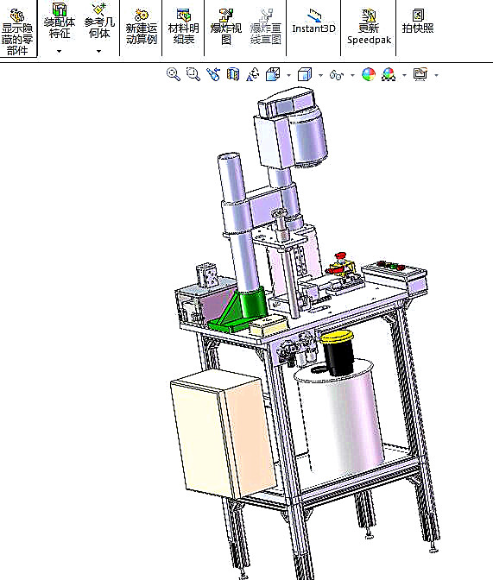Click Exploded View (爆炸视图)
This screenshot has height=580, width=493.
pyautogui.click(x=225, y=27)
